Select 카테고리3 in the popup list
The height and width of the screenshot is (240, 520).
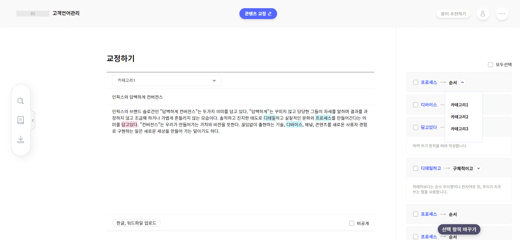(459, 129)
